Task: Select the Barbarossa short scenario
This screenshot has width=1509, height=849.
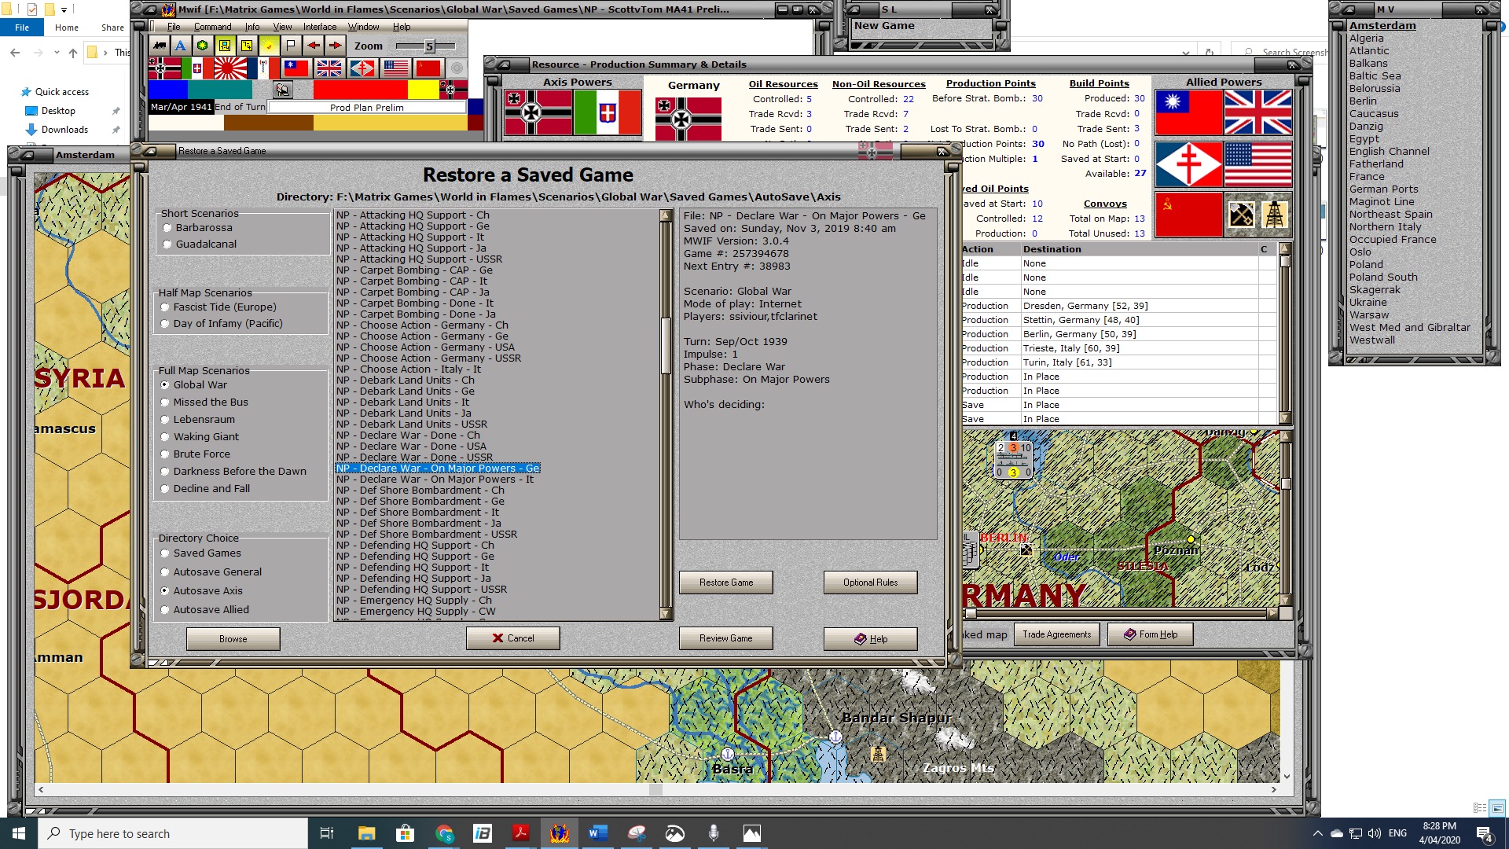Action: click(196, 228)
